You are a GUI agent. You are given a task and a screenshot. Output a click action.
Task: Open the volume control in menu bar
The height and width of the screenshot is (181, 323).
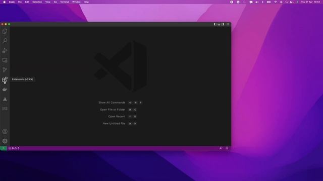coord(257,2)
